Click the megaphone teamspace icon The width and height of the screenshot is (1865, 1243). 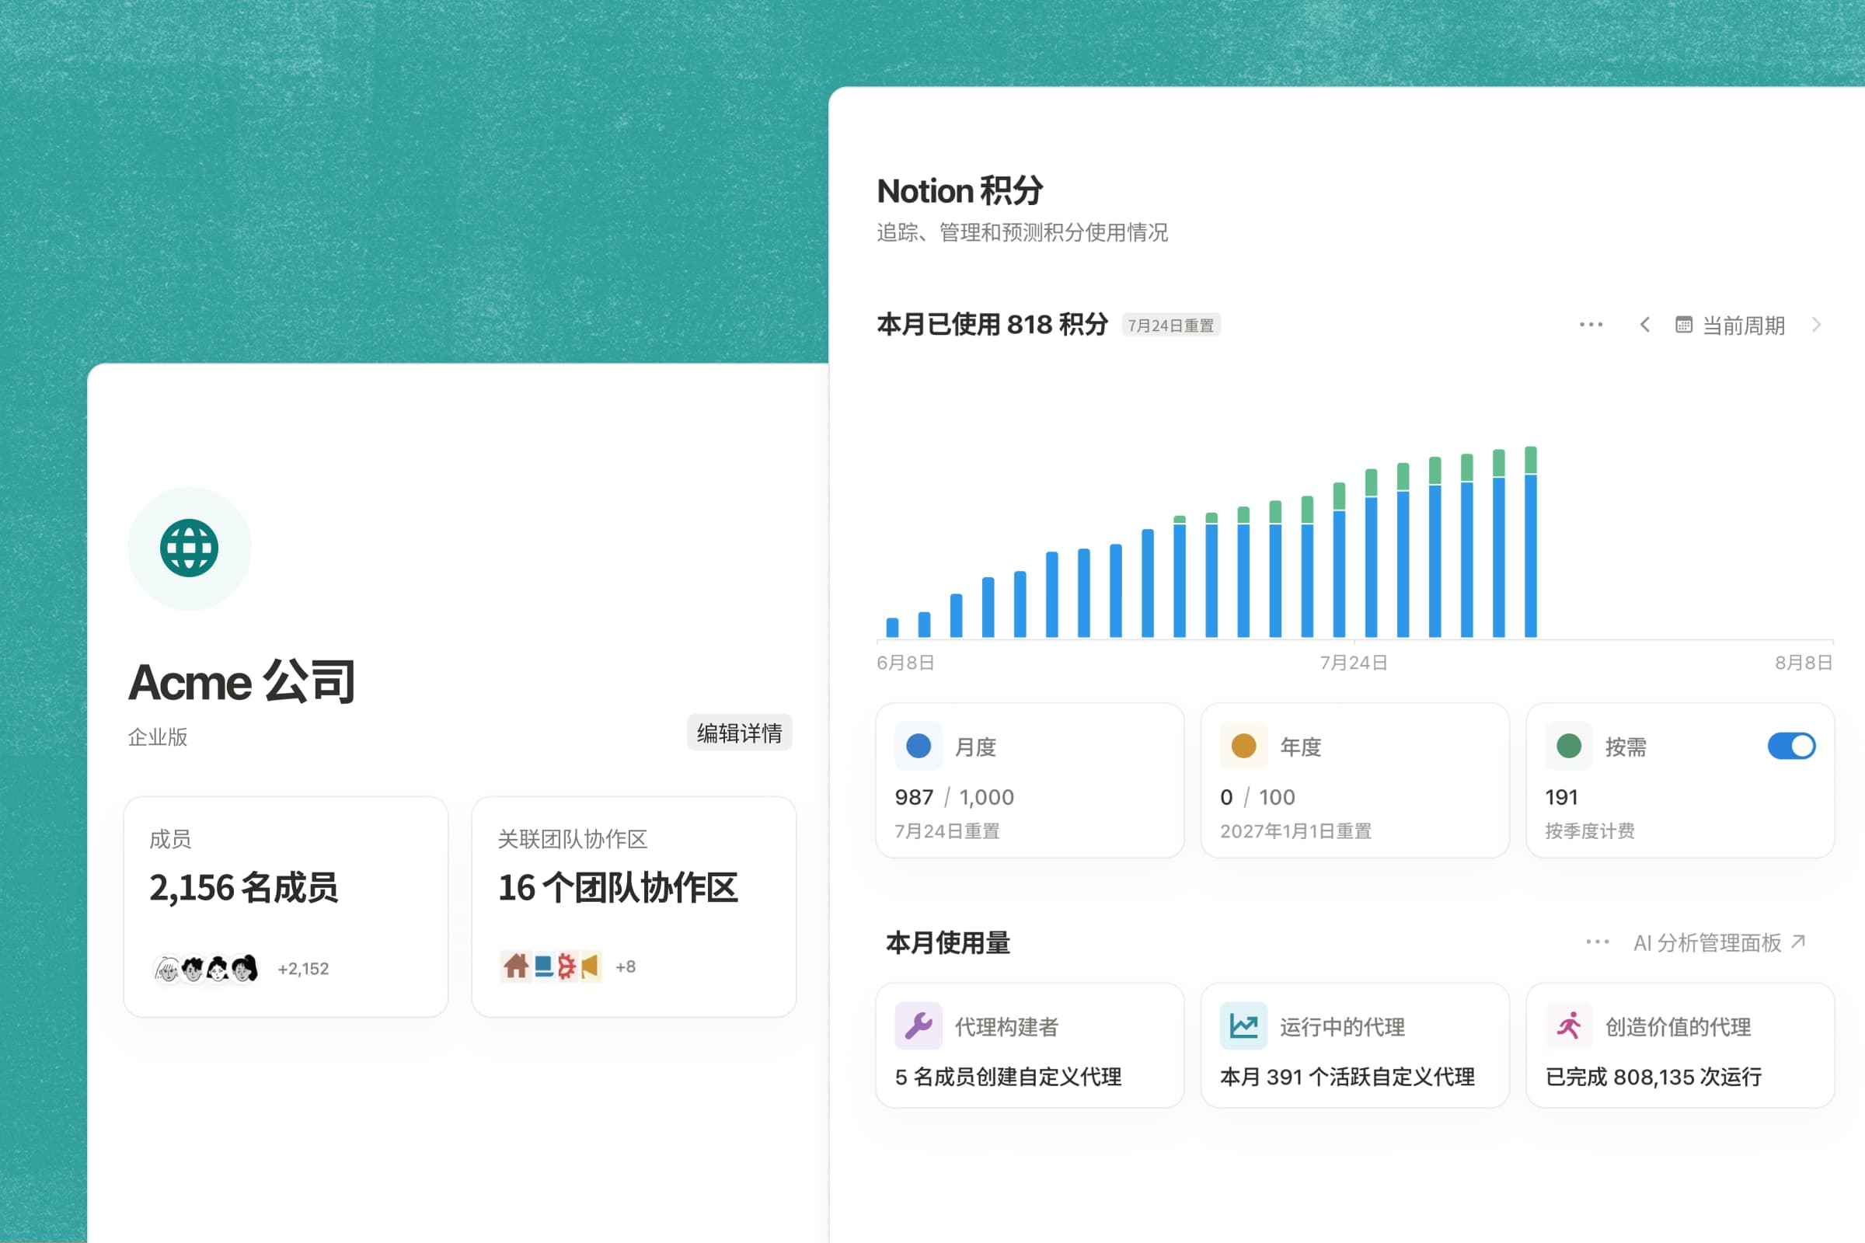coord(590,966)
